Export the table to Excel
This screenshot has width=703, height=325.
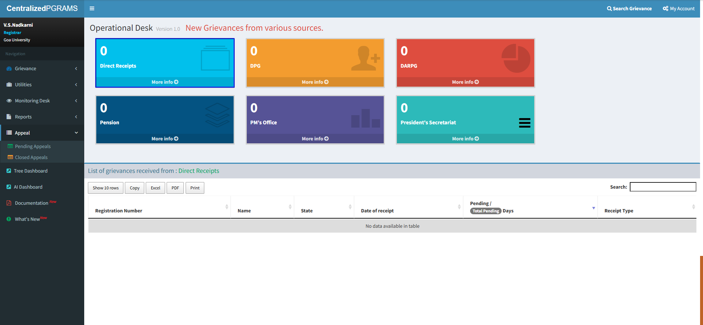tap(156, 188)
